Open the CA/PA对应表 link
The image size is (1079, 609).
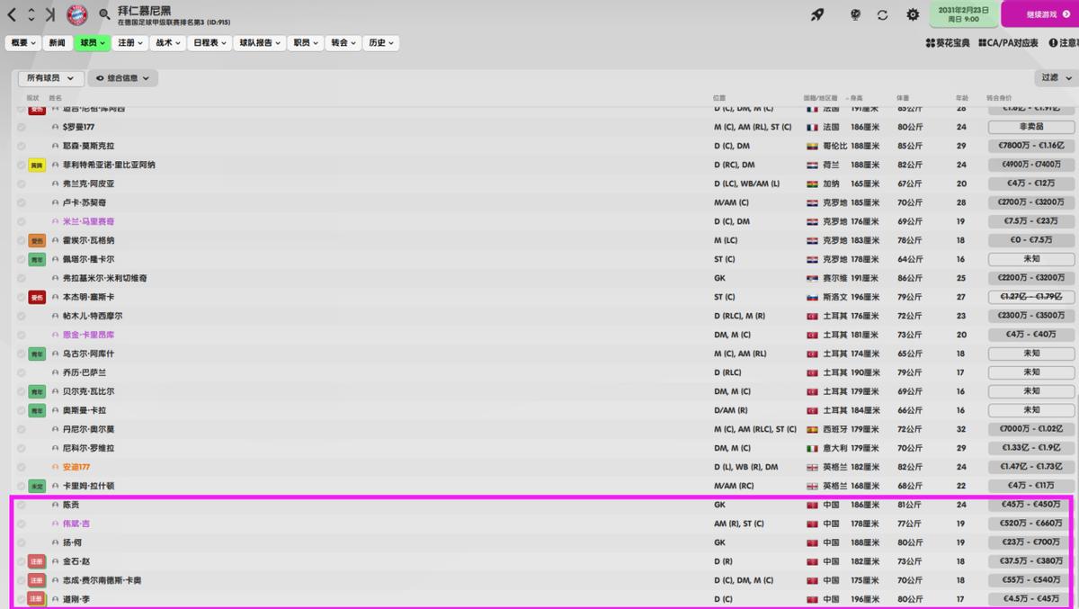[x=1007, y=43]
